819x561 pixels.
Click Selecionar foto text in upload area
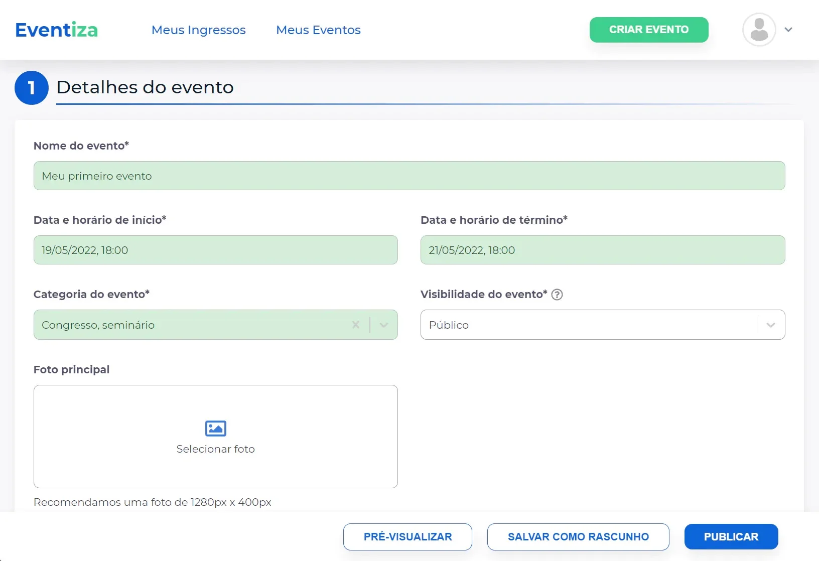click(x=216, y=449)
